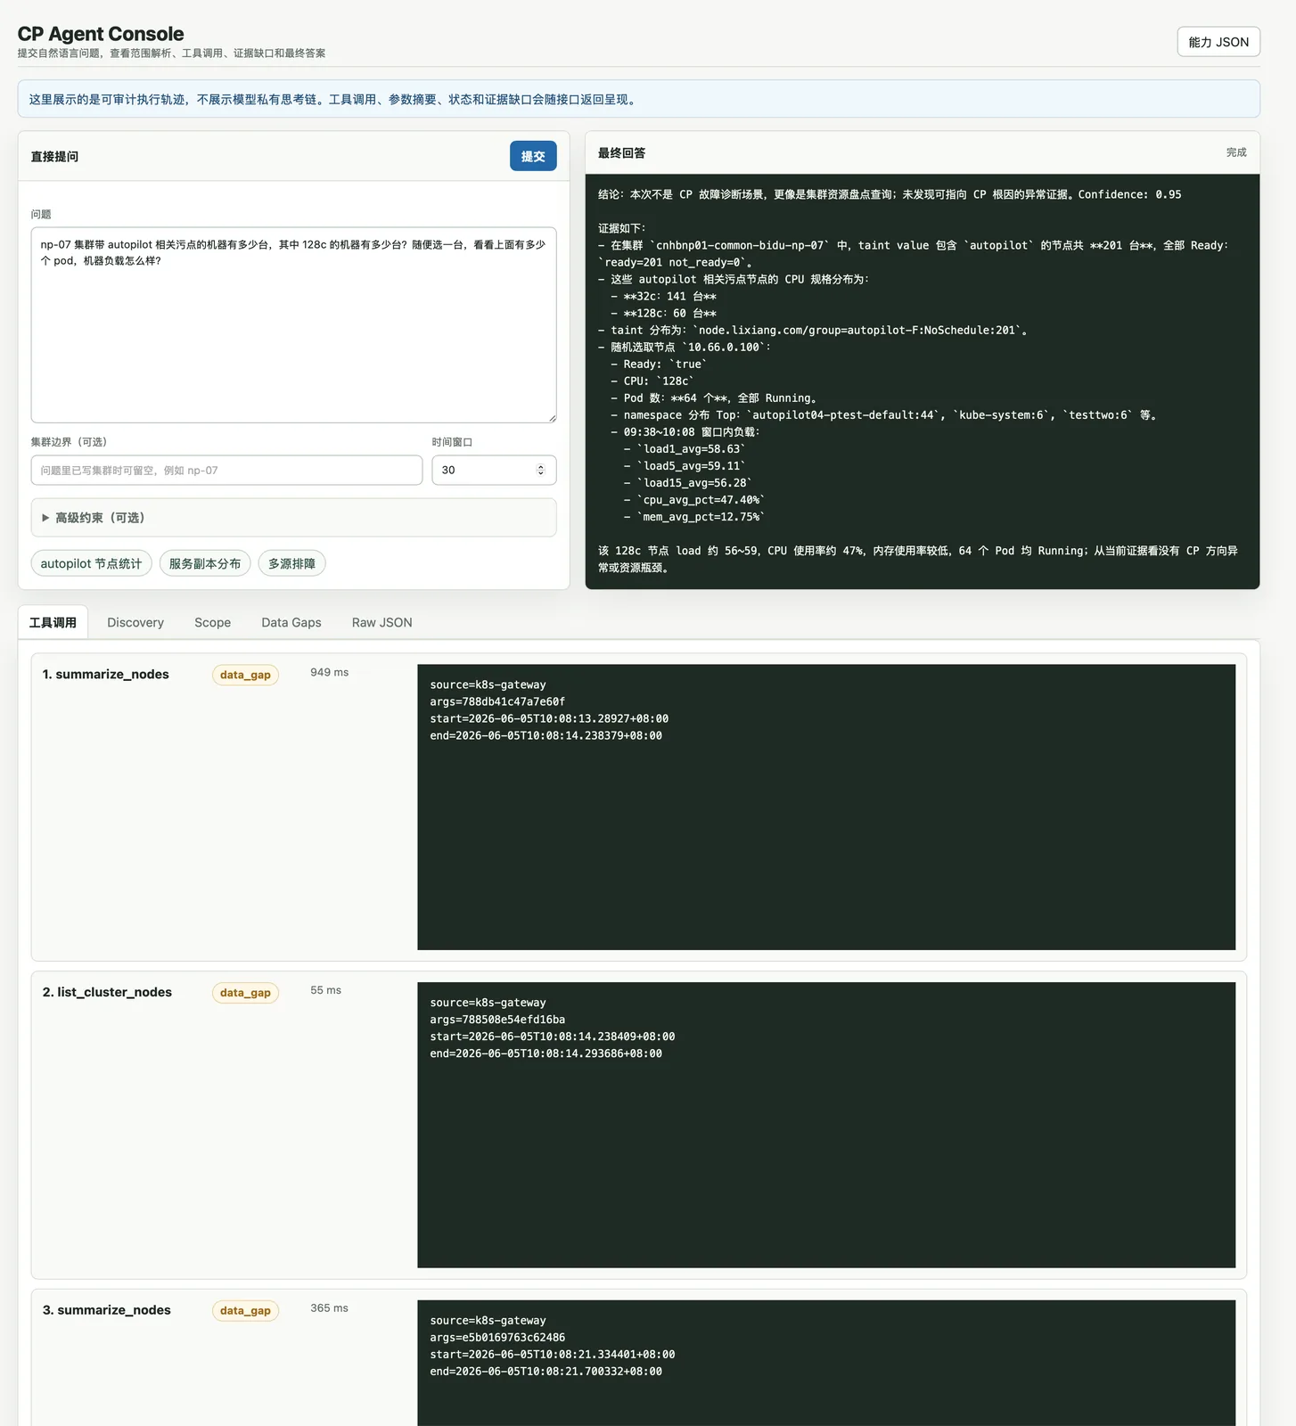Switch to the Discovery tab
Viewport: 1296px width, 1426px height.
[135, 622]
